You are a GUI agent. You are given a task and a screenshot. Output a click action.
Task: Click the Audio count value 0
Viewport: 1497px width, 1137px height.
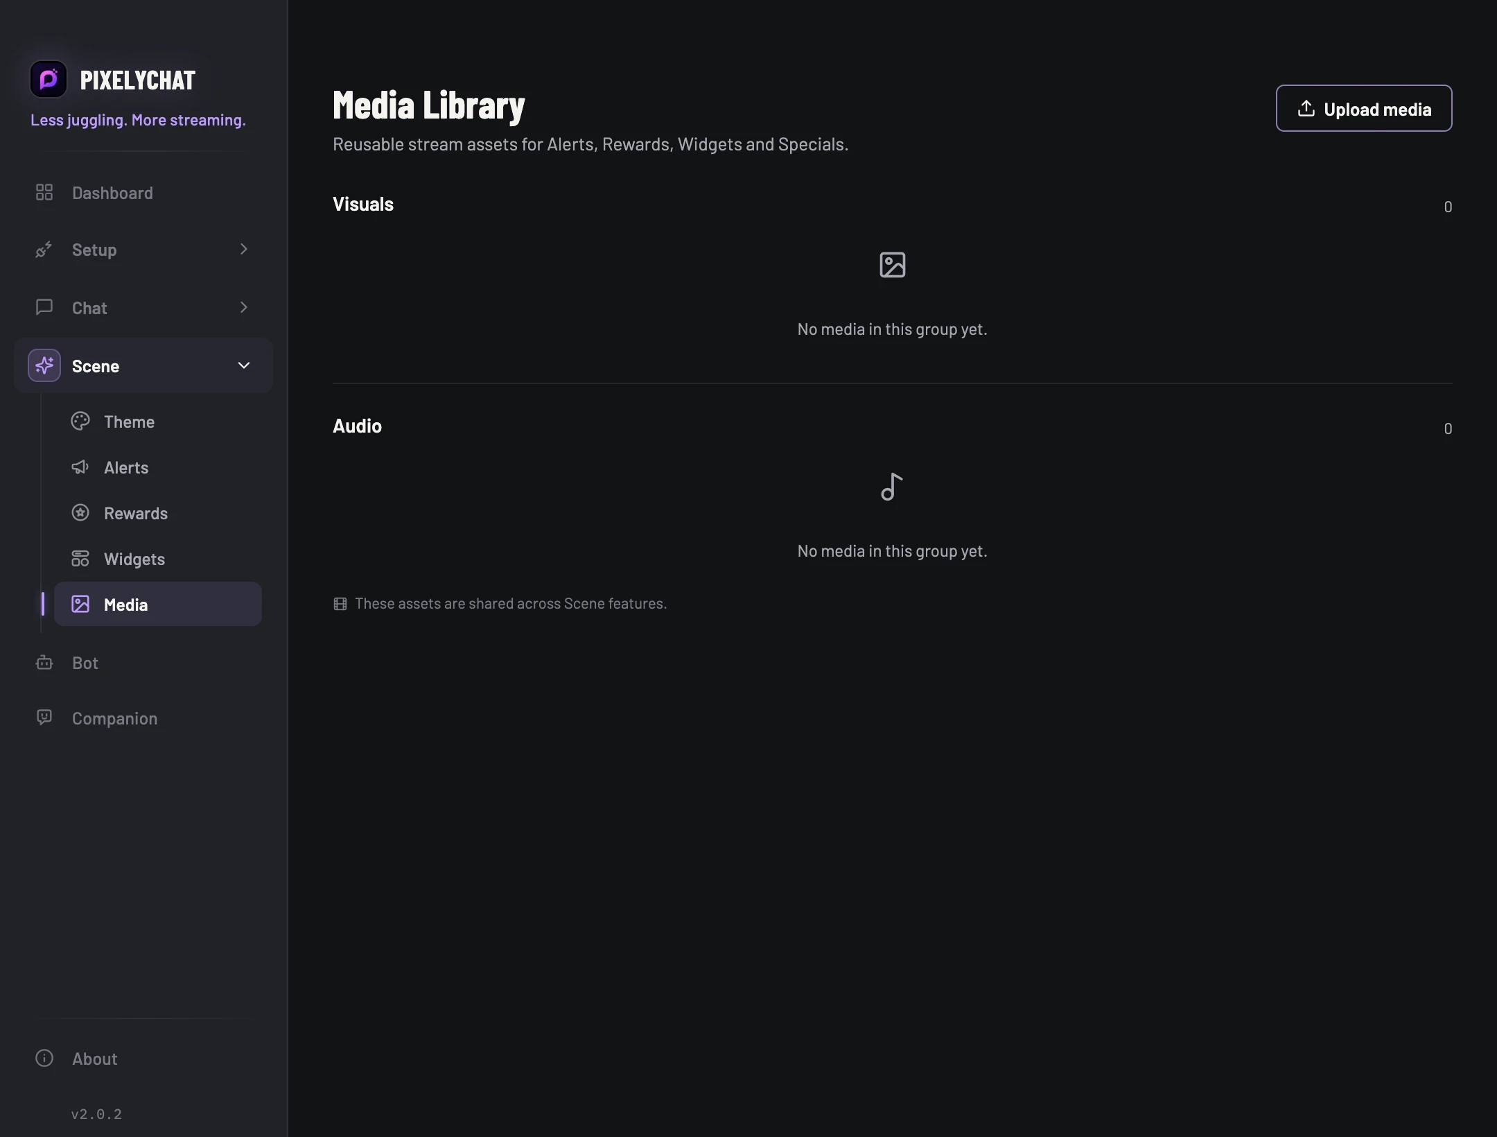click(x=1448, y=428)
